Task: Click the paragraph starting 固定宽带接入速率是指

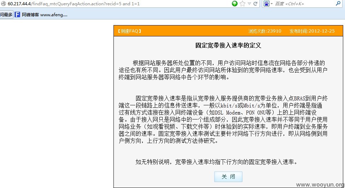Action: coord(223,119)
